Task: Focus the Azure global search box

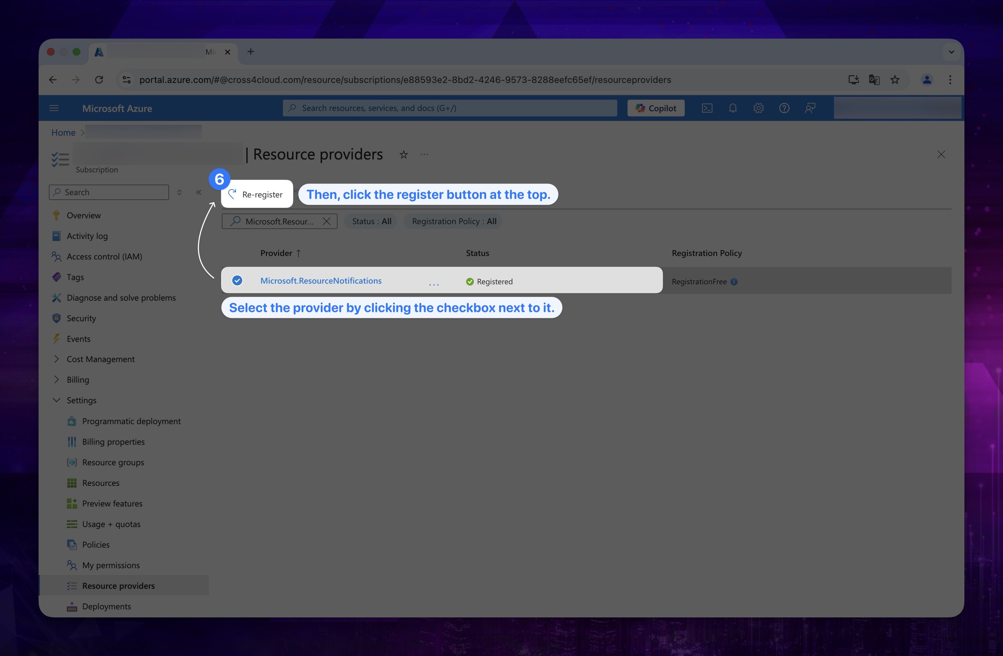Action: [450, 108]
